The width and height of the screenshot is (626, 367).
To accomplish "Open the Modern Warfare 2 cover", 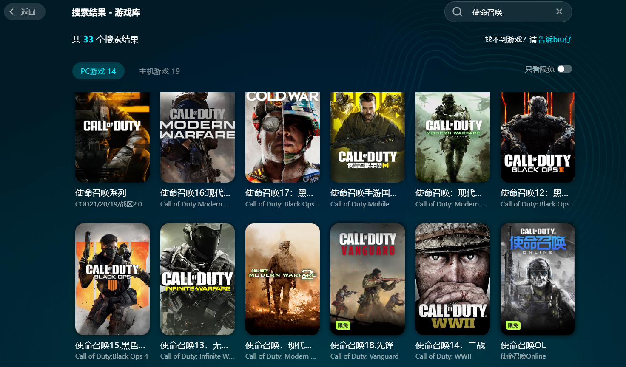I will [x=282, y=279].
